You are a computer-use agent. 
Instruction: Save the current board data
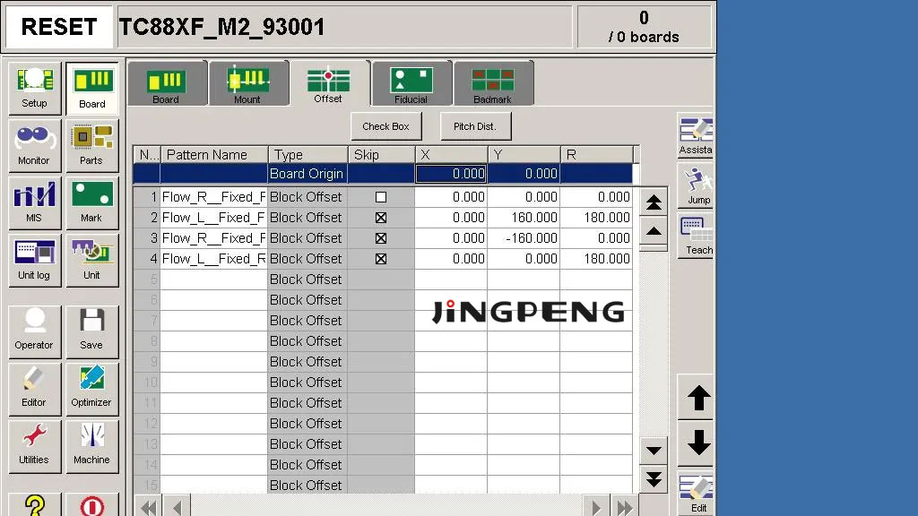pyautogui.click(x=92, y=331)
